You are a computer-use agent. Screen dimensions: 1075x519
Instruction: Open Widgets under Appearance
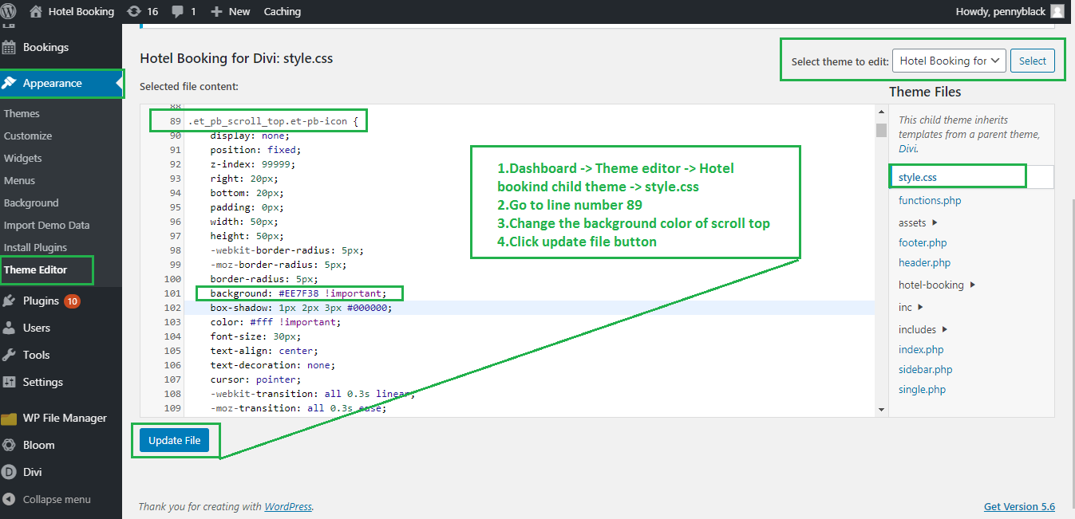22,158
